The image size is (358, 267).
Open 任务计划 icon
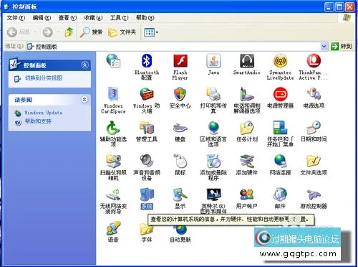247,128
